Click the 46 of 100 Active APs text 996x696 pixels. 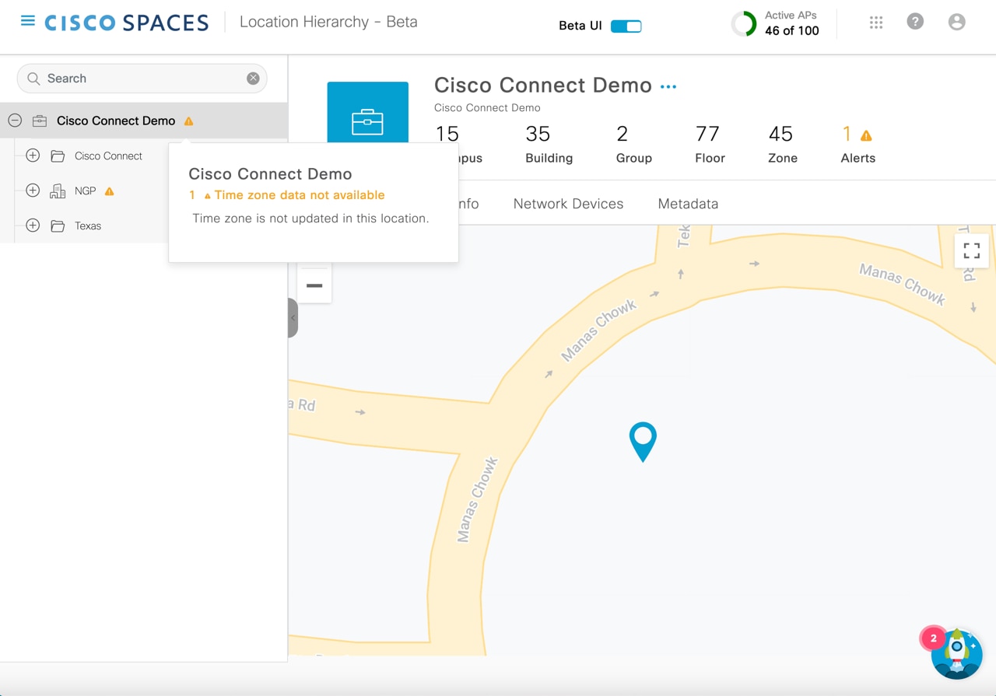coord(792,30)
